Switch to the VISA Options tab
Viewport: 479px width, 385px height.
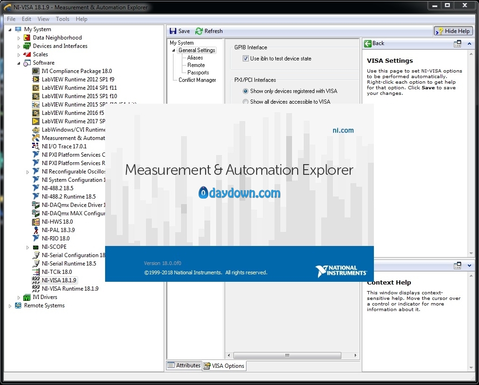tap(224, 366)
